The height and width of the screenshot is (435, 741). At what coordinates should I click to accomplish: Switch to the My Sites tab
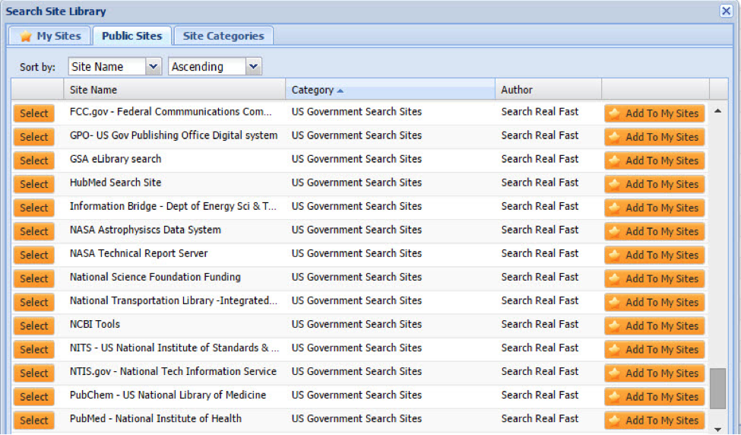click(49, 36)
